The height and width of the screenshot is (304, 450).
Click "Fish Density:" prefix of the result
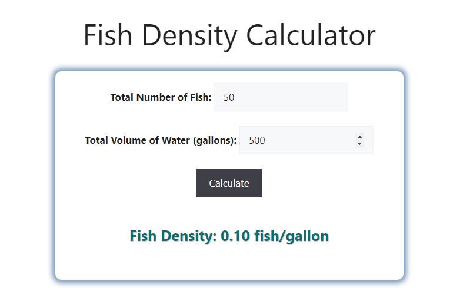coord(173,236)
